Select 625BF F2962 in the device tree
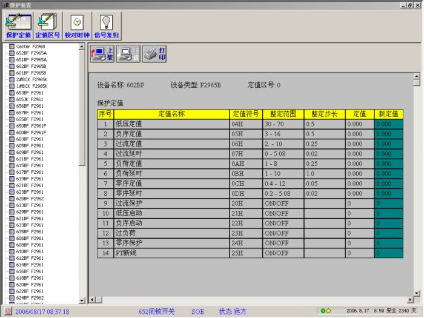Screen dimensions: 424x318 click(x=30, y=198)
